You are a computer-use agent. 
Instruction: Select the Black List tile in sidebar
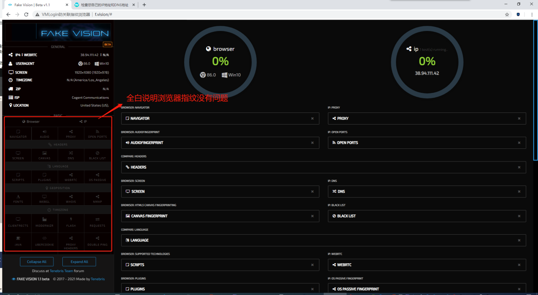tap(98, 155)
